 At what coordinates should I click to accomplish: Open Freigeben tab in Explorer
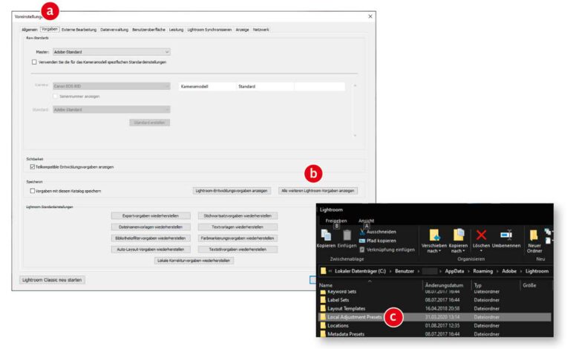click(336, 221)
